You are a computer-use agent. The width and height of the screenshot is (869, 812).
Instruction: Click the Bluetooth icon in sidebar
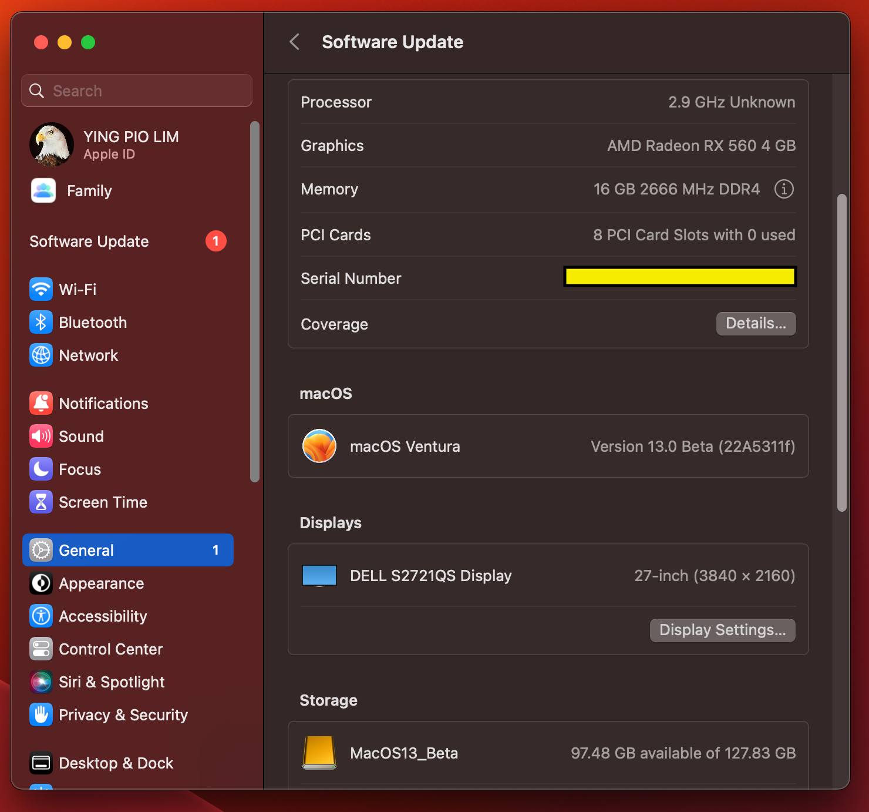click(41, 322)
